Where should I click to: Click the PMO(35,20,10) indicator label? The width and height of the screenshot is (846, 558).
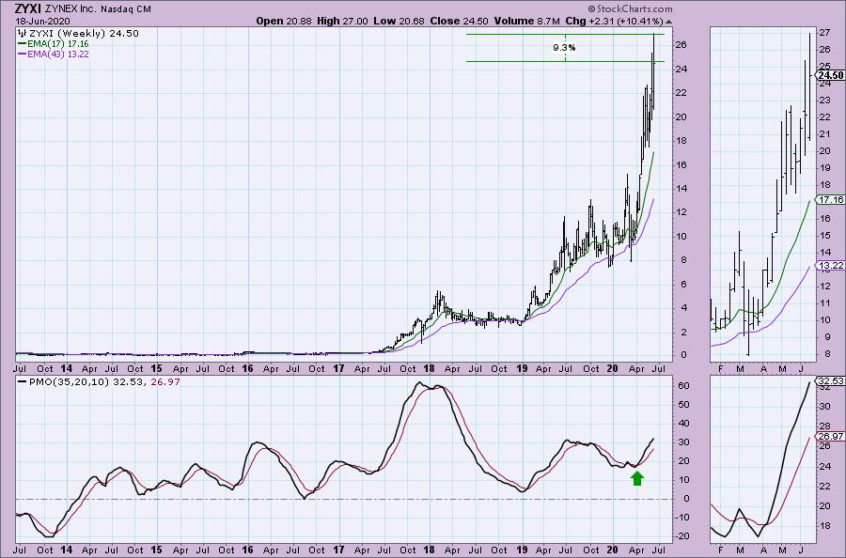click(x=68, y=381)
